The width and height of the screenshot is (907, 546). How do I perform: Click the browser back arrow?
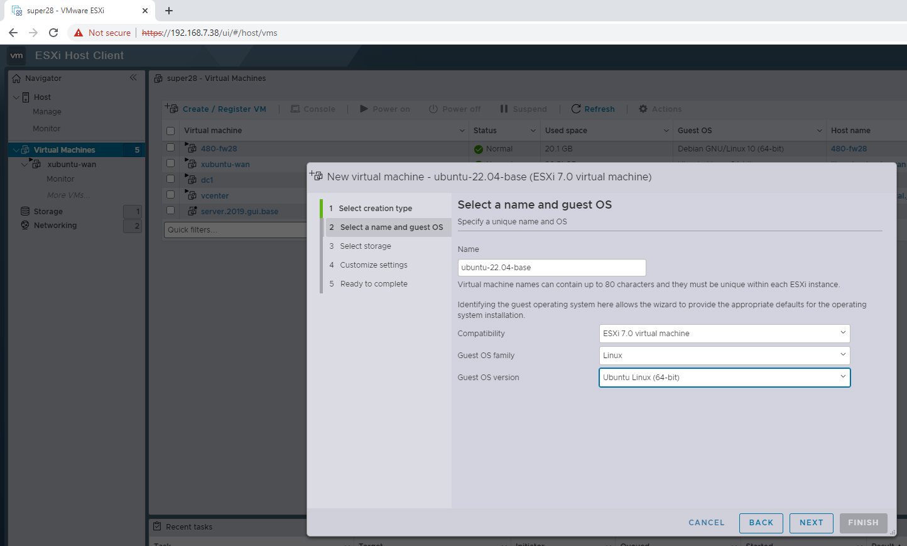click(13, 33)
